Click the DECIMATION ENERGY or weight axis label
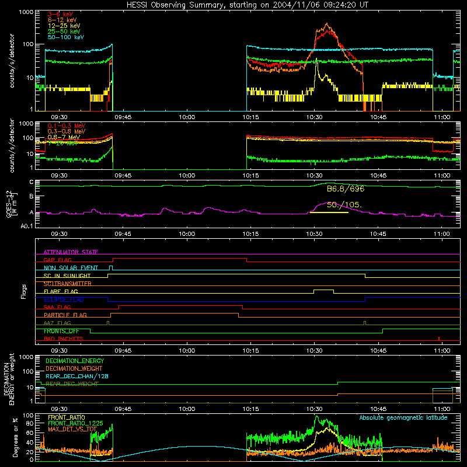The width and height of the screenshot is (467, 467). pos(9,379)
